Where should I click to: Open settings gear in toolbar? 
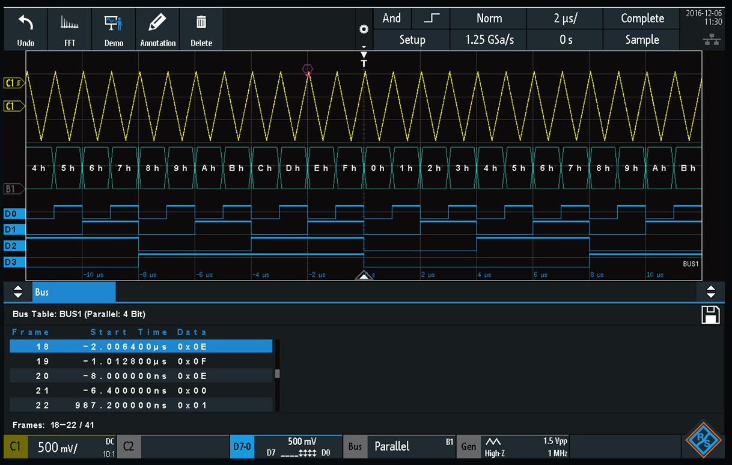click(363, 29)
